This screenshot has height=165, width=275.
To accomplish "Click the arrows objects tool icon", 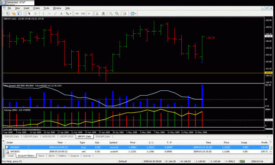I will pyautogui.click(x=67, y=14).
